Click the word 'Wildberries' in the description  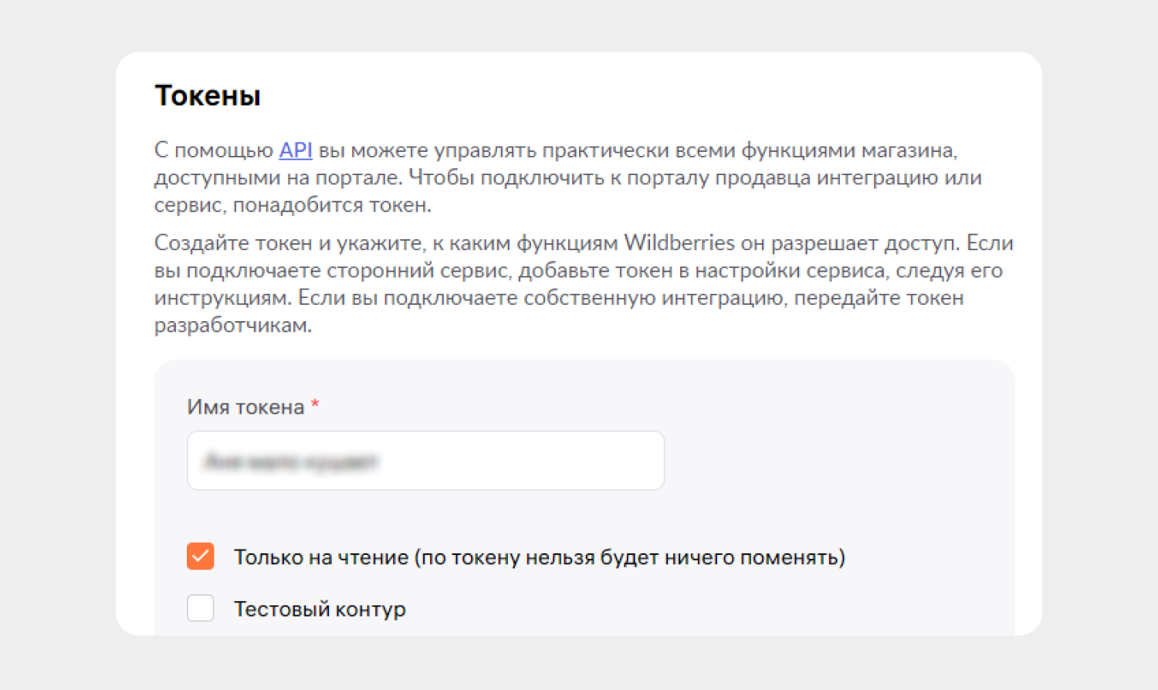pyautogui.click(x=679, y=243)
